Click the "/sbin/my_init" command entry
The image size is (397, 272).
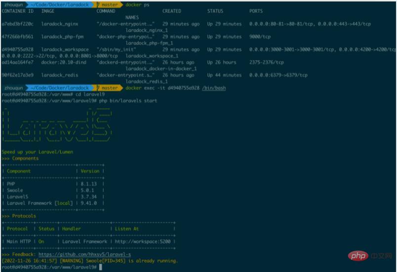tap(116, 49)
